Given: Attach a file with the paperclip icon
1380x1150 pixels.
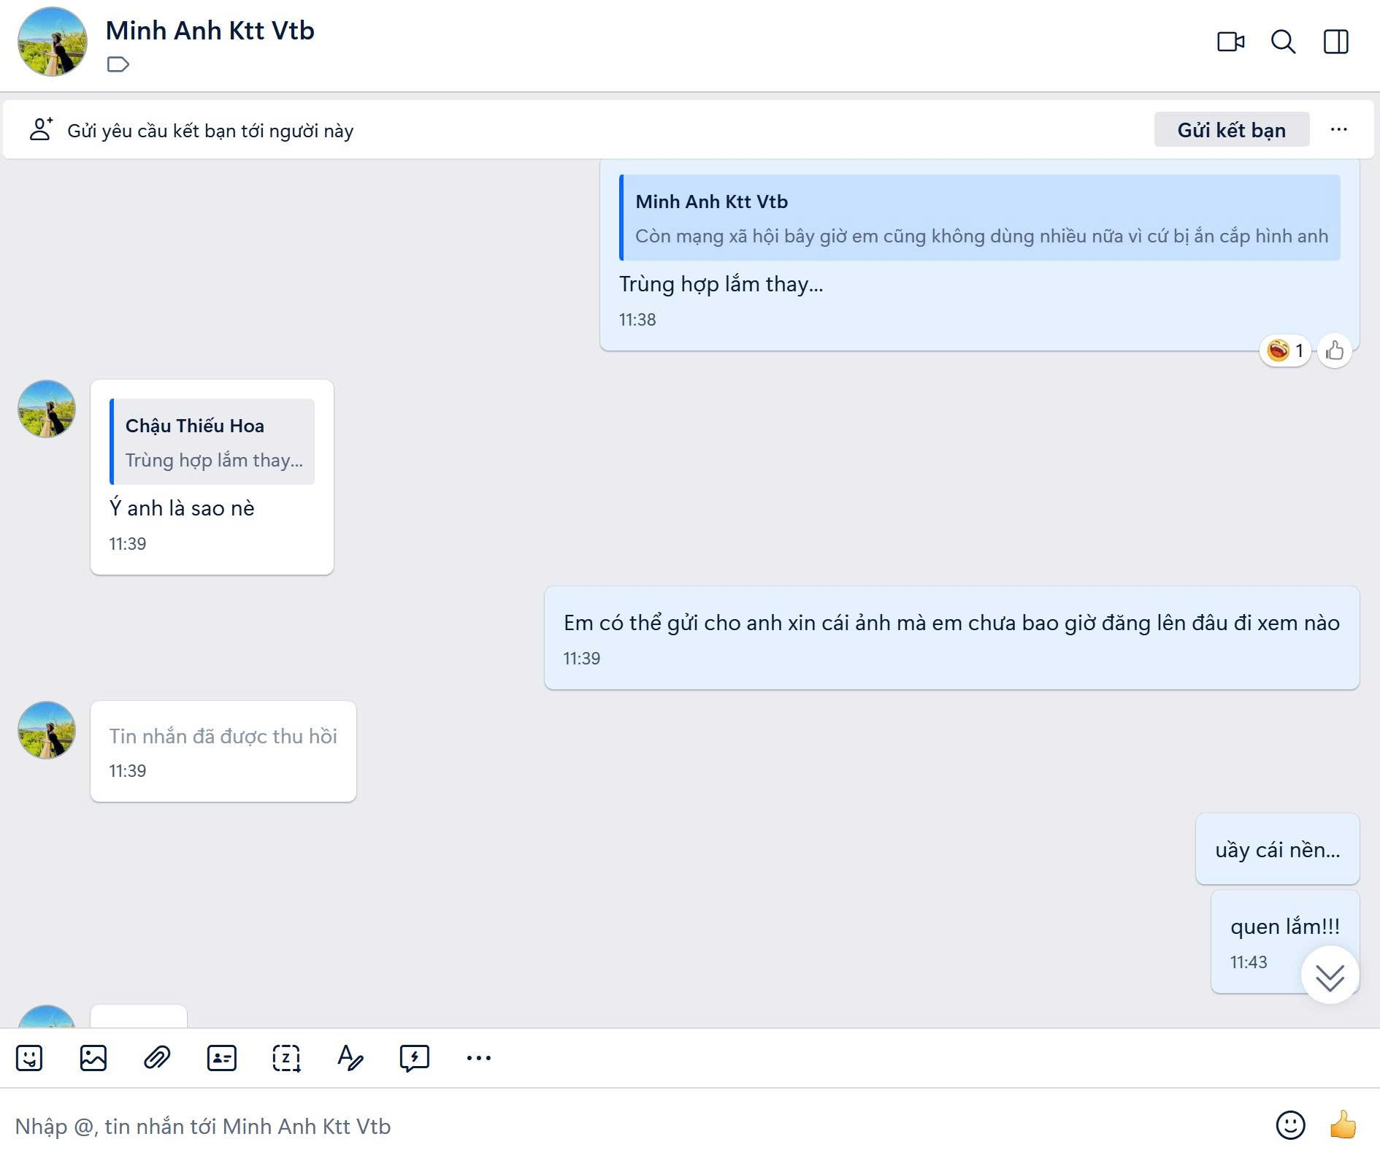Looking at the screenshot, I should [157, 1058].
